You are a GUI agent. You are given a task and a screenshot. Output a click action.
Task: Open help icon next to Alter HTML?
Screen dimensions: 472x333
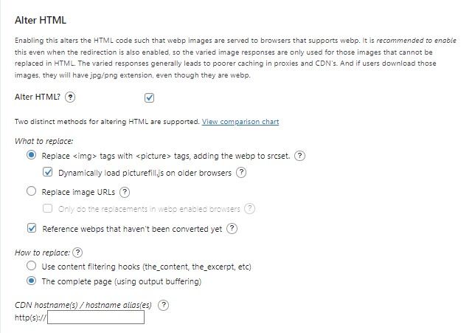tap(70, 97)
